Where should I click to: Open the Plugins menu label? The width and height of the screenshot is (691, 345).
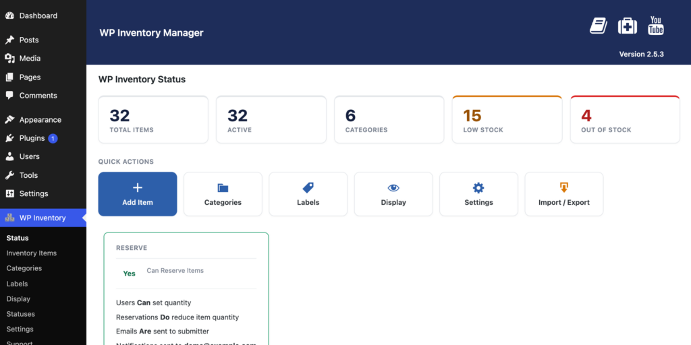[32, 138]
